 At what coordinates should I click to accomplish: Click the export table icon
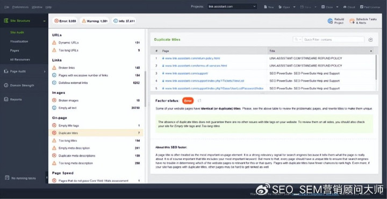(x=370, y=40)
